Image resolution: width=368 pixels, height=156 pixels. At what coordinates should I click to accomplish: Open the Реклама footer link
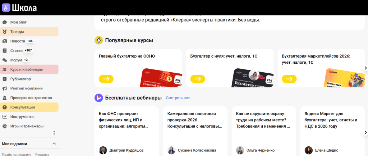(42, 155)
